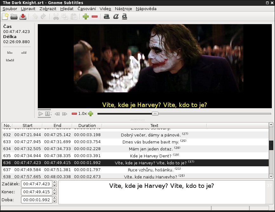
Task: Play the video
Action: (41, 114)
